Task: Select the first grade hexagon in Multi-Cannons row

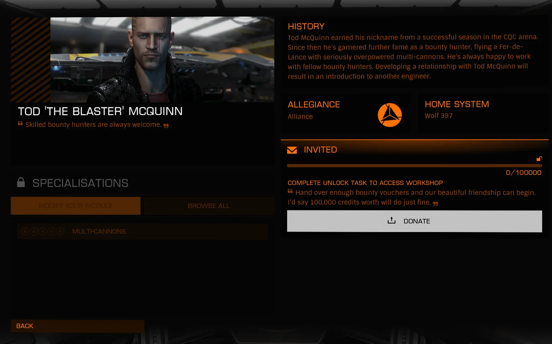Action: click(x=25, y=231)
